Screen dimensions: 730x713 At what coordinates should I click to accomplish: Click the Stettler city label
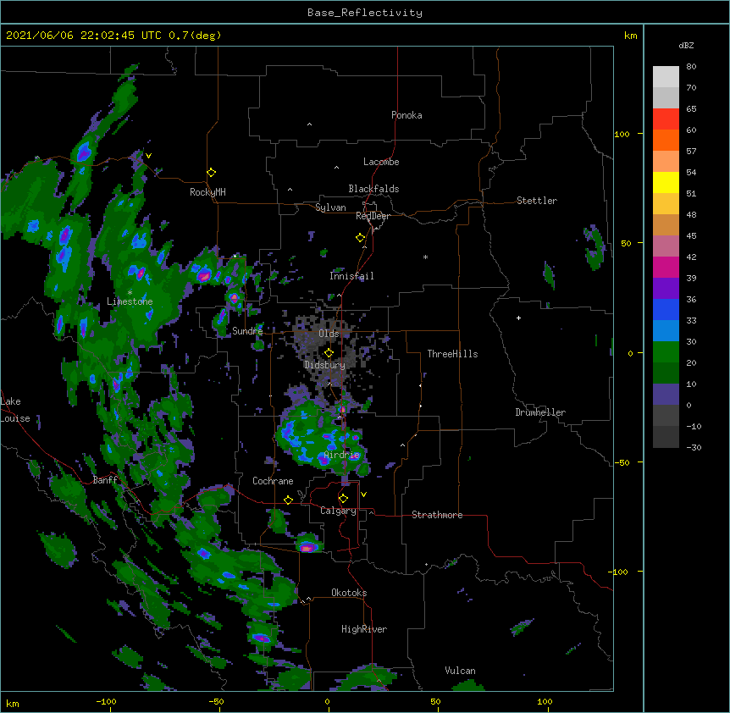[x=537, y=201]
